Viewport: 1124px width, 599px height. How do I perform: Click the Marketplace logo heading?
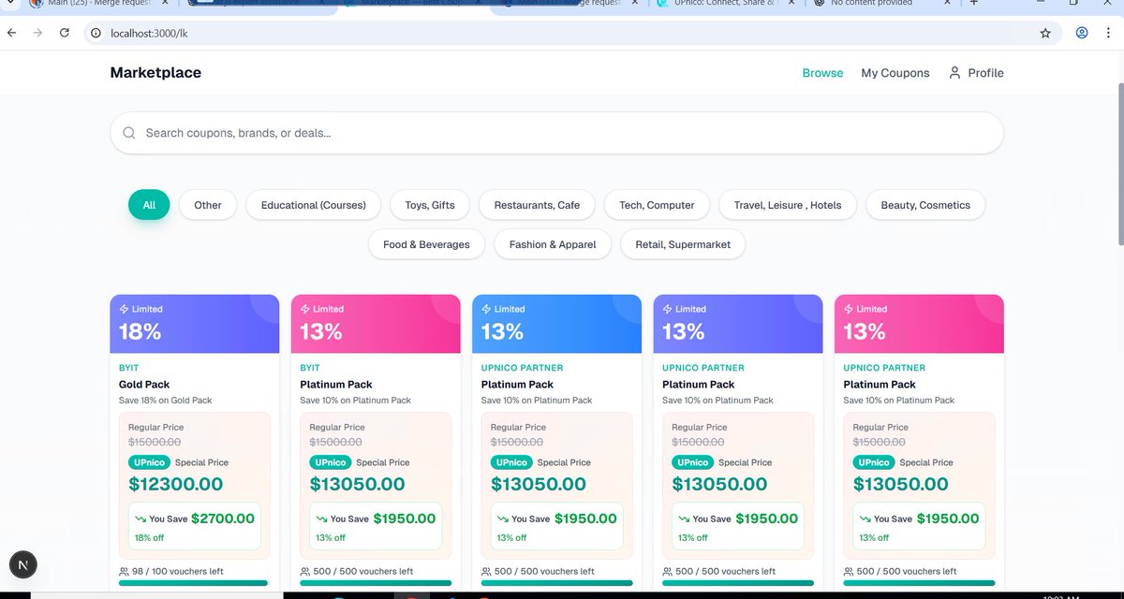pyautogui.click(x=155, y=72)
